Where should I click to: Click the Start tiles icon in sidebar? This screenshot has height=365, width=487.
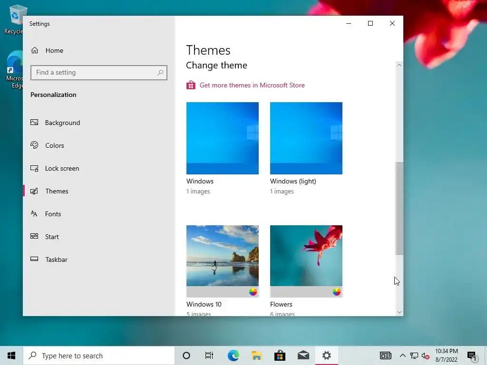click(x=34, y=236)
